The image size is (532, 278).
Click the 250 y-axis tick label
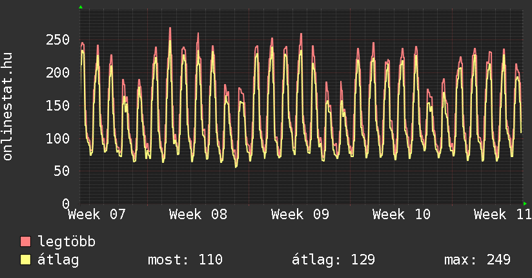pyautogui.click(x=57, y=40)
